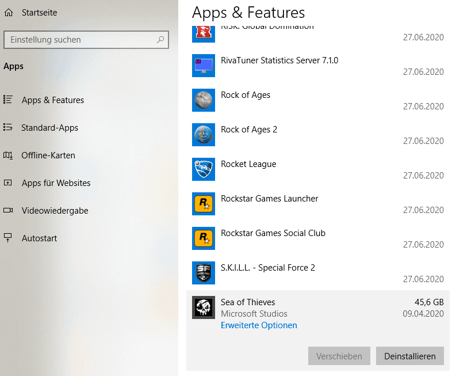Click the Rocket League app icon
Viewport: 452px width, 376px height.
[204, 169]
